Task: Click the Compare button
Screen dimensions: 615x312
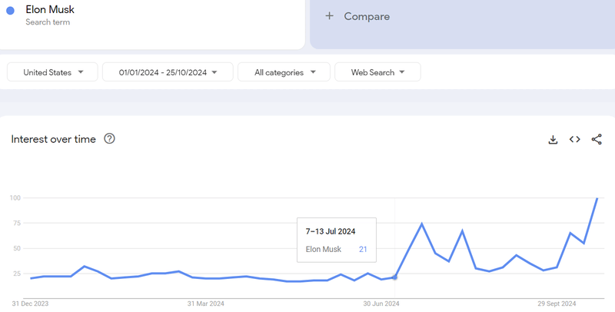Action: [x=366, y=16]
